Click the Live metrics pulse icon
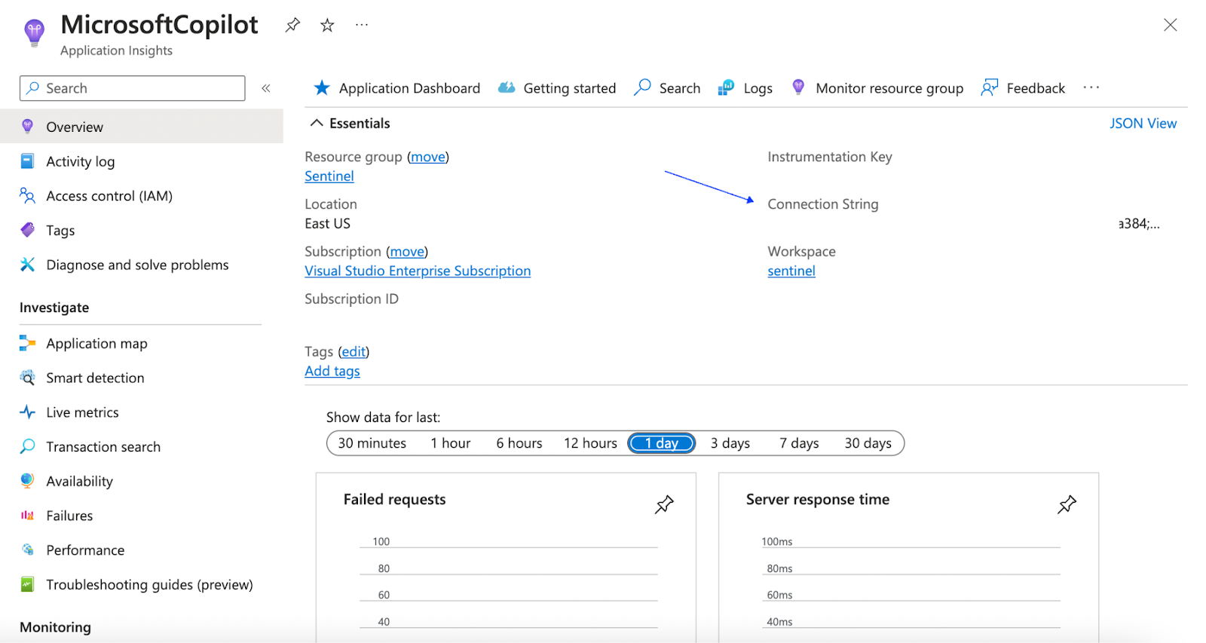 pyautogui.click(x=28, y=412)
